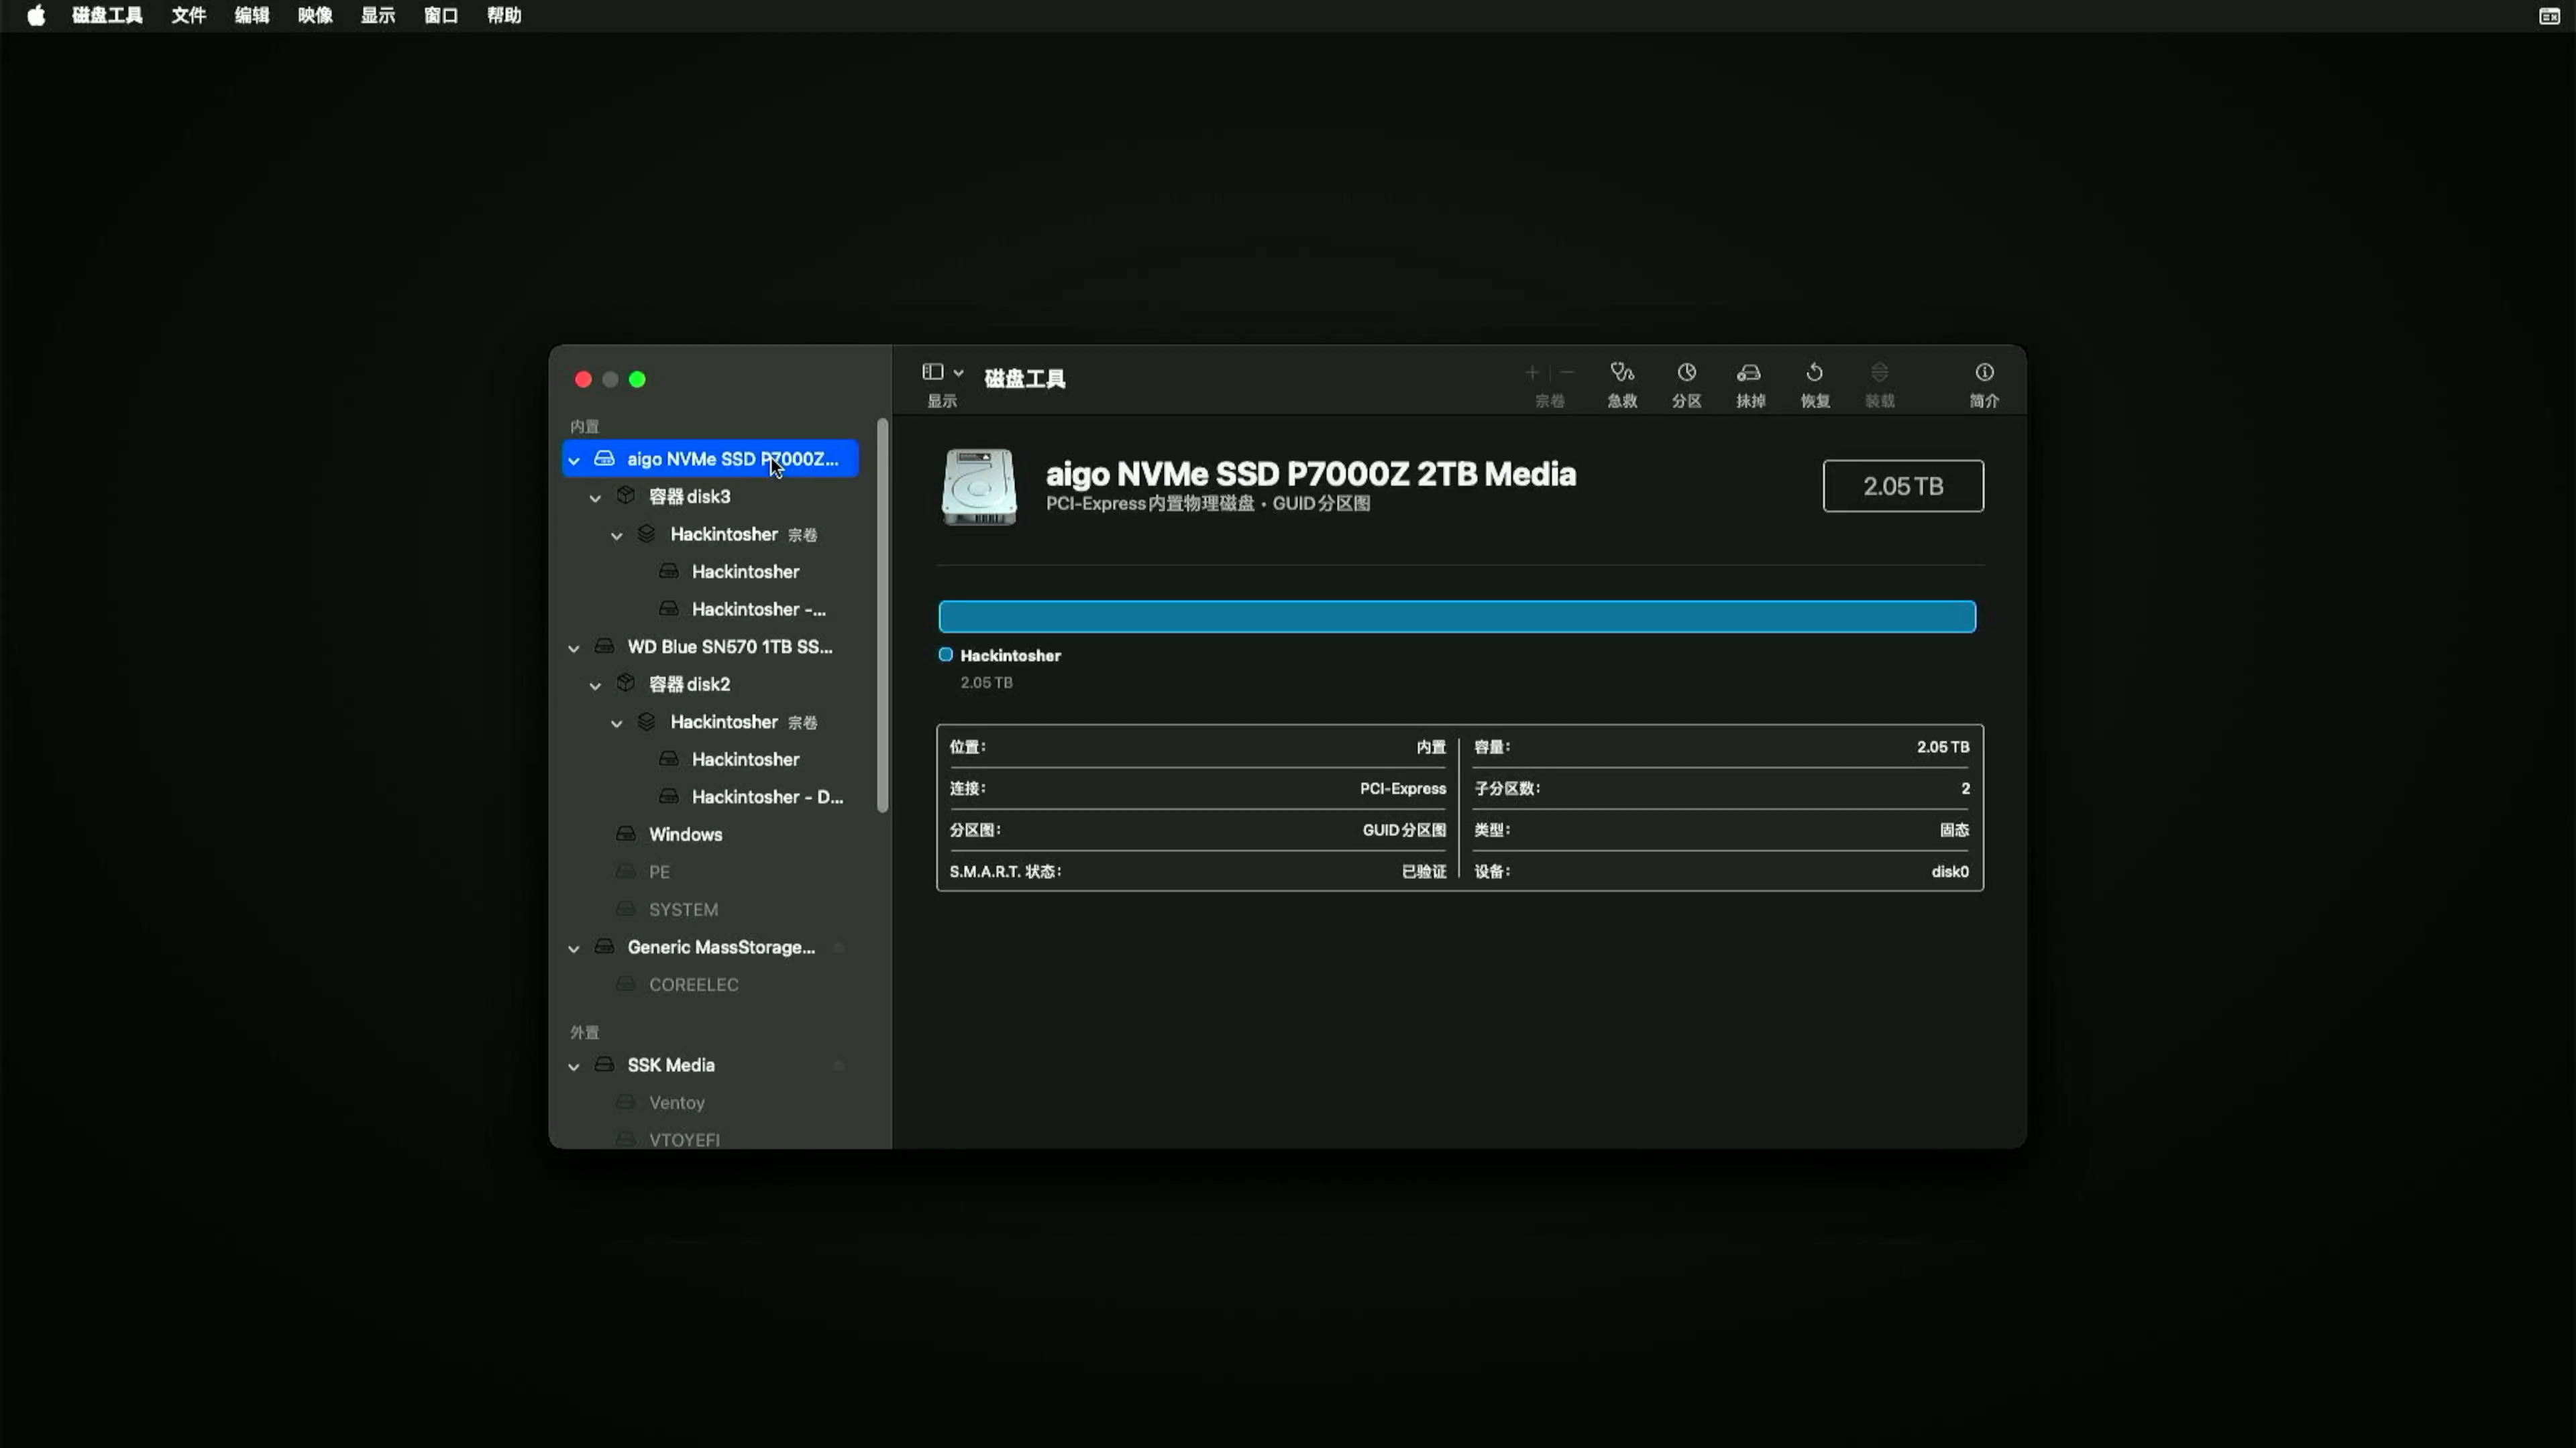Add a volume with the plus icon

pos(1531,373)
